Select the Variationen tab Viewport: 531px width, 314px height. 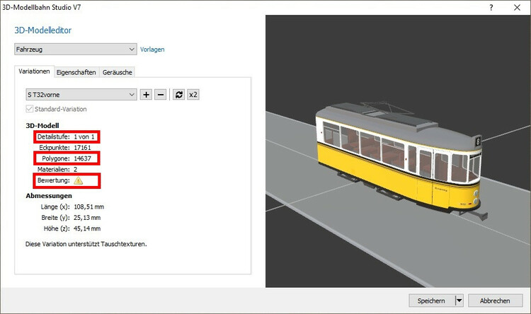[x=34, y=72]
